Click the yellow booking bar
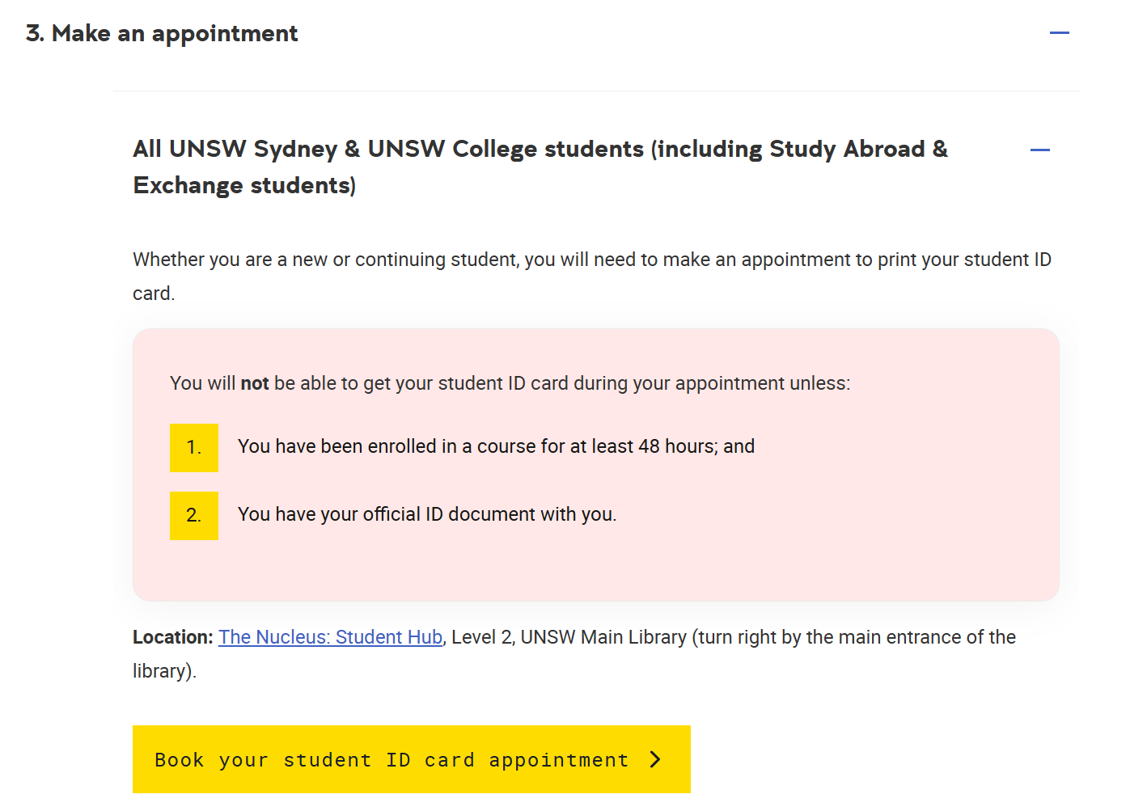The height and width of the screenshot is (811, 1147). (411, 759)
